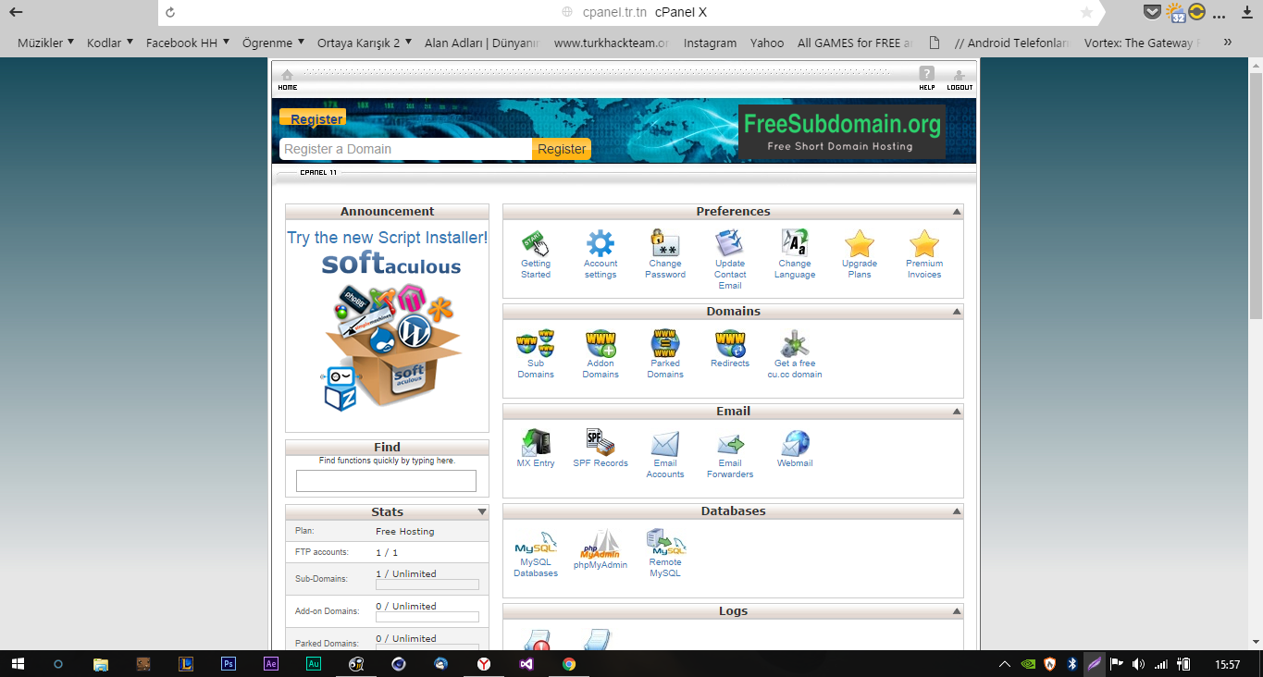The image size is (1263, 677).
Task: Open Update Contact Email icon
Action: tap(730, 244)
